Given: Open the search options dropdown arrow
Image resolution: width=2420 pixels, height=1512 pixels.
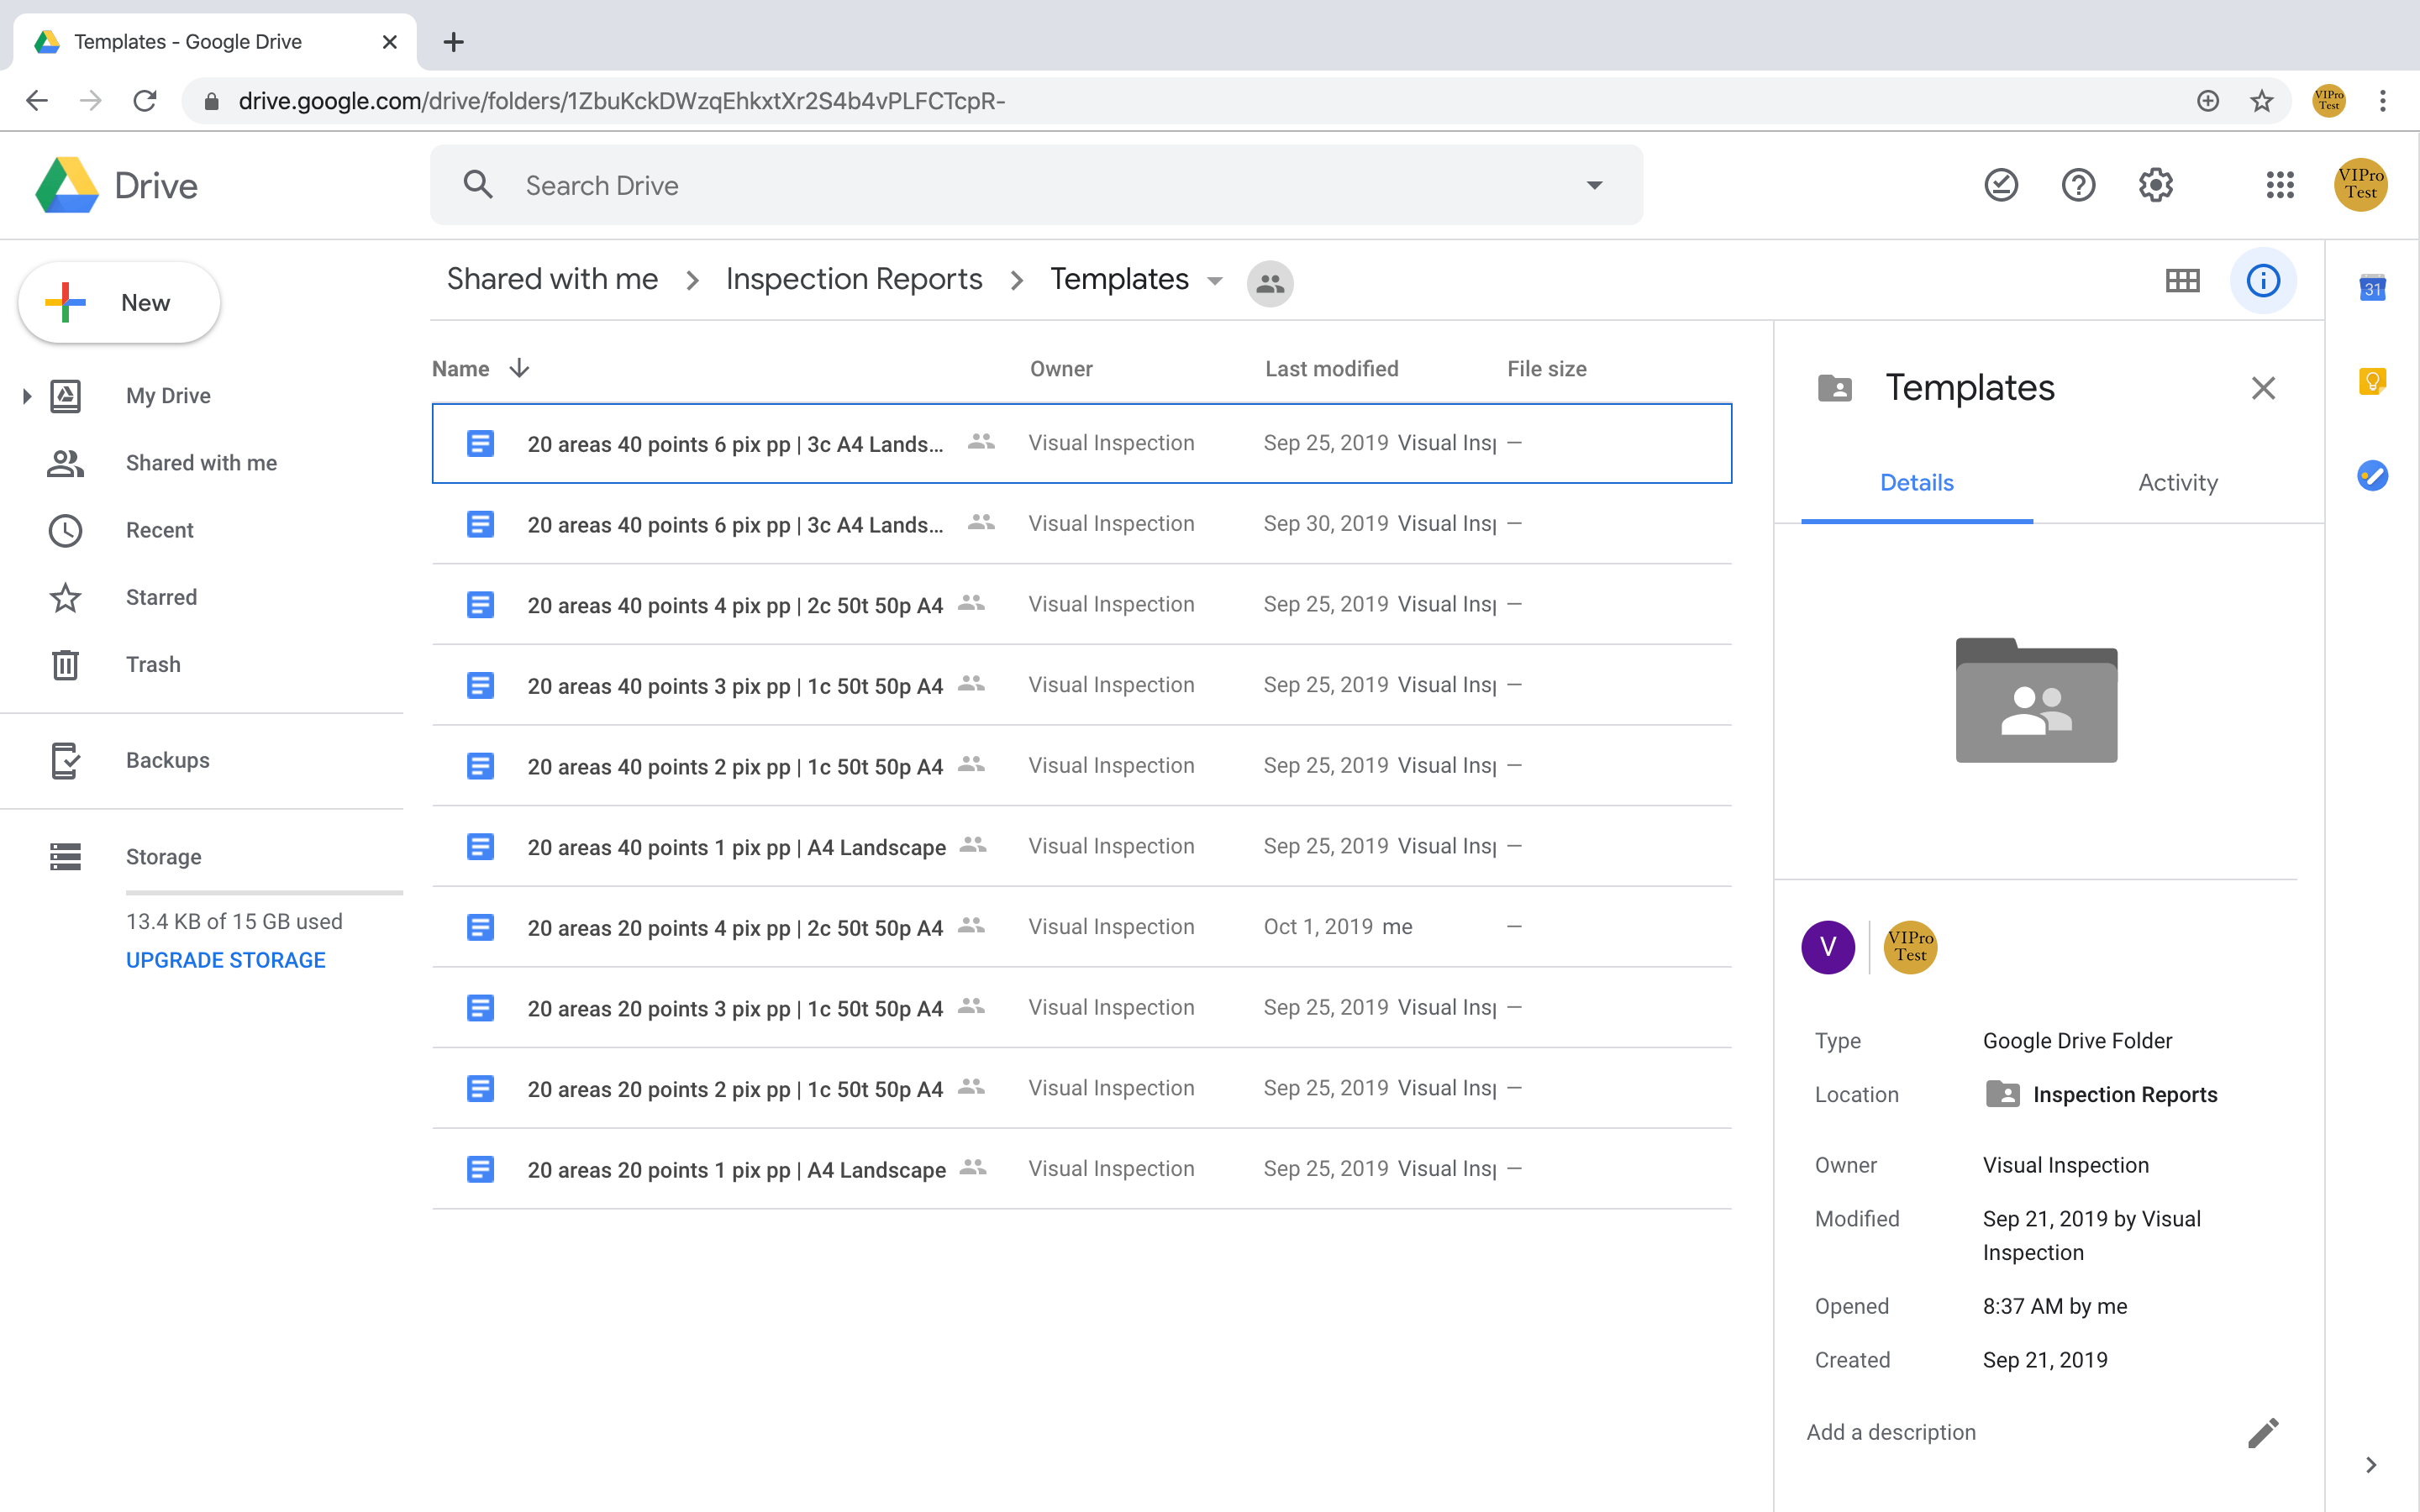Looking at the screenshot, I should click(x=1595, y=185).
